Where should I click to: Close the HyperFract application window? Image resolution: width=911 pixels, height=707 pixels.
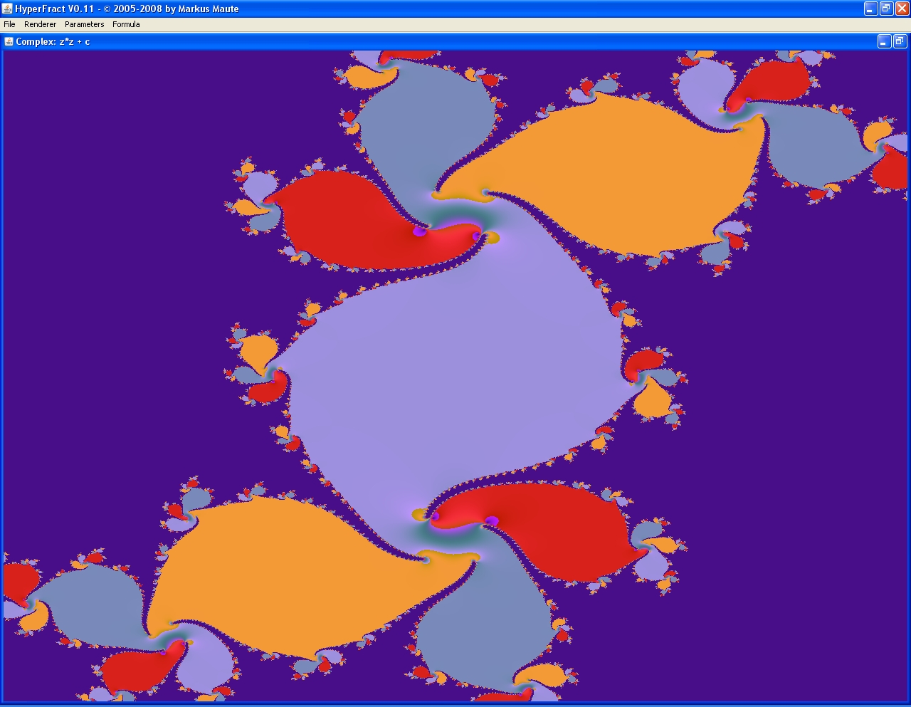point(902,9)
